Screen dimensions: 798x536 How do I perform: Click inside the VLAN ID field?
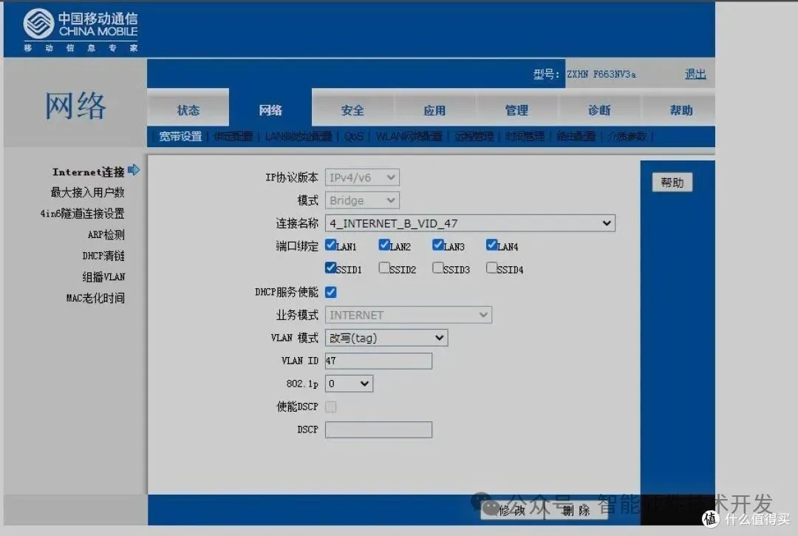coord(378,360)
